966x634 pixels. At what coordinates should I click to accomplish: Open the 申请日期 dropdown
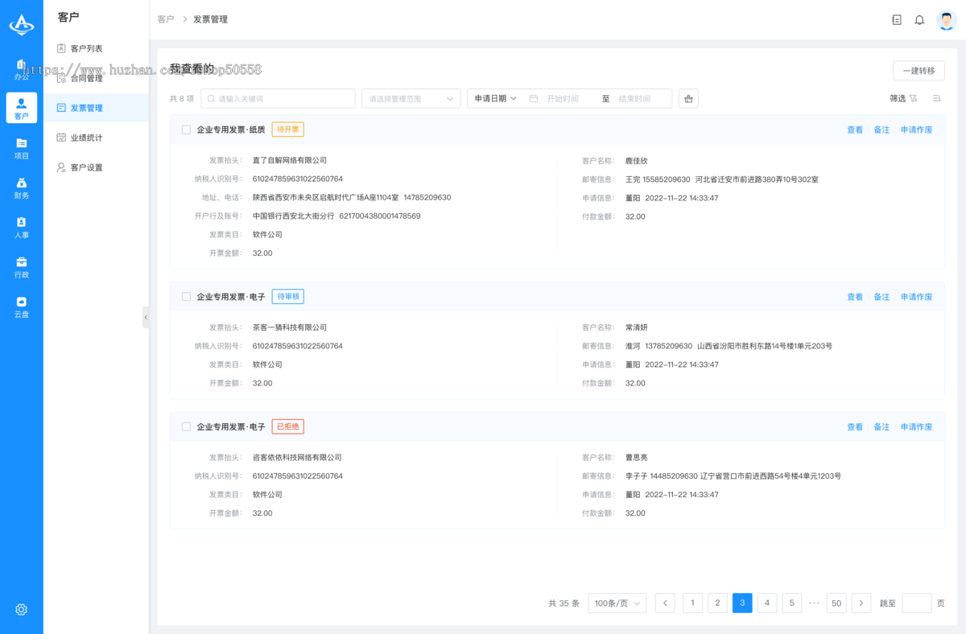tap(495, 98)
